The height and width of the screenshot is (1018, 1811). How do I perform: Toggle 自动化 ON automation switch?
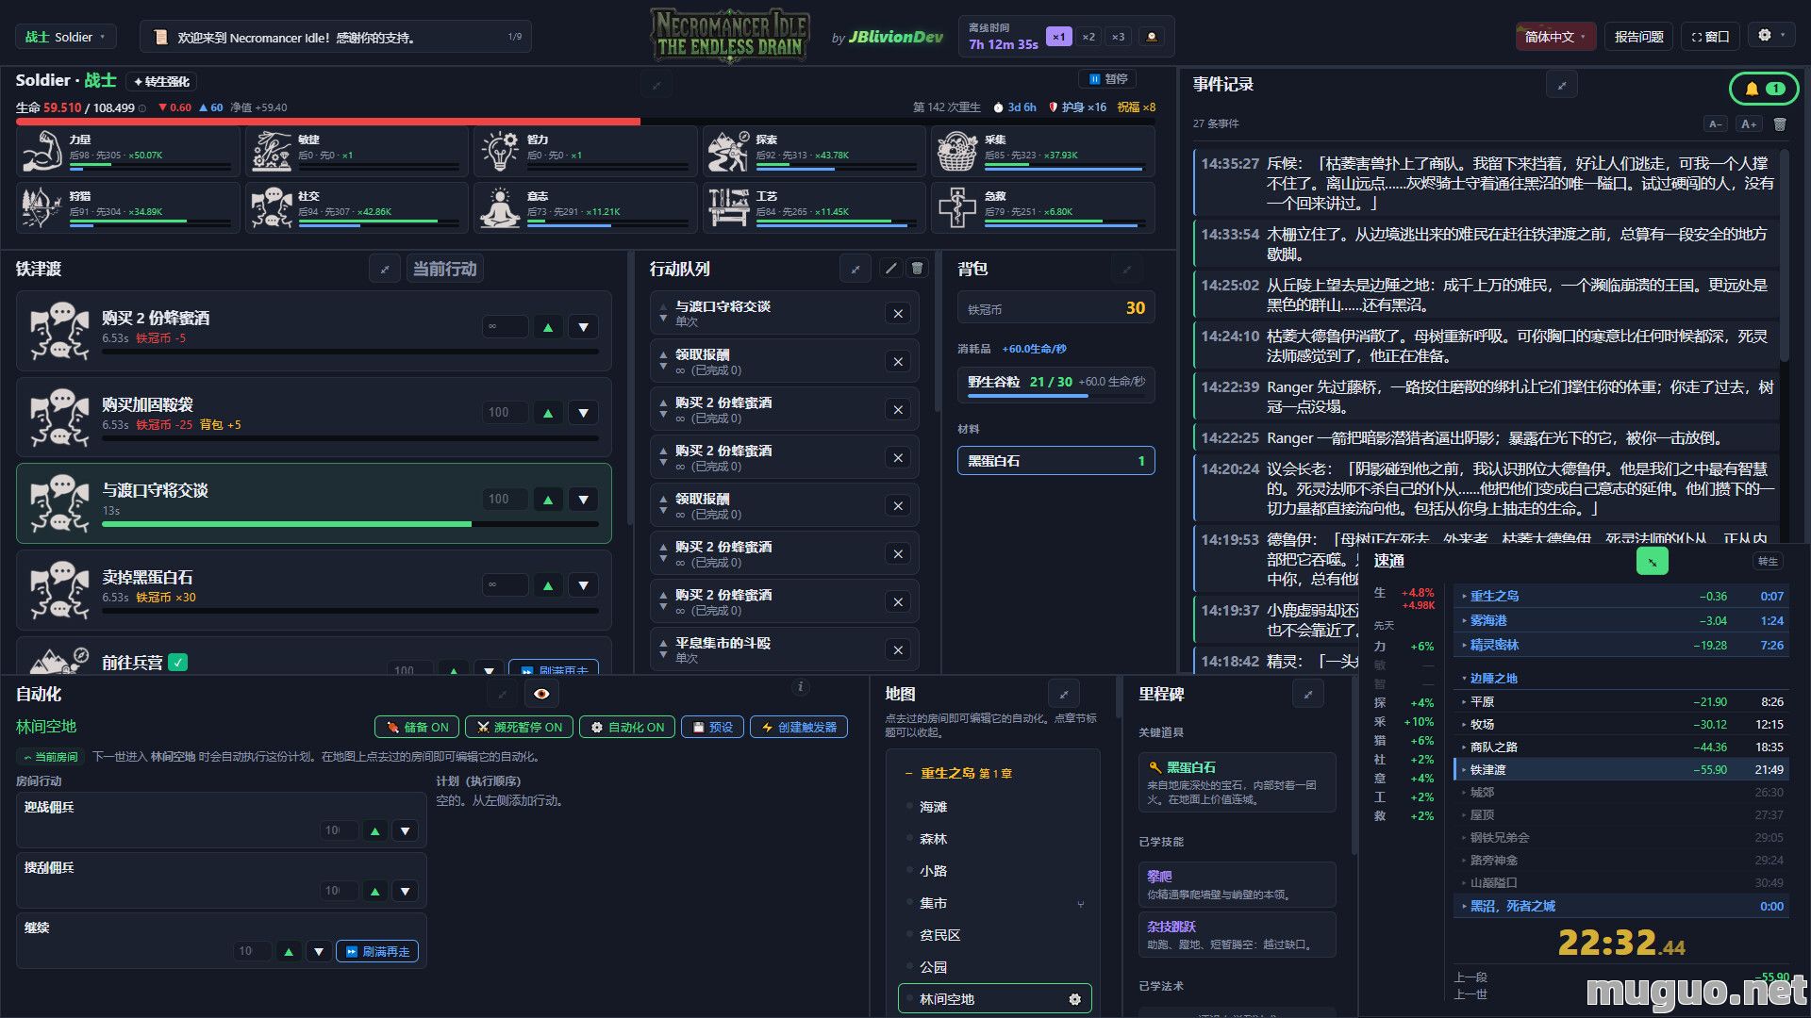point(628,728)
